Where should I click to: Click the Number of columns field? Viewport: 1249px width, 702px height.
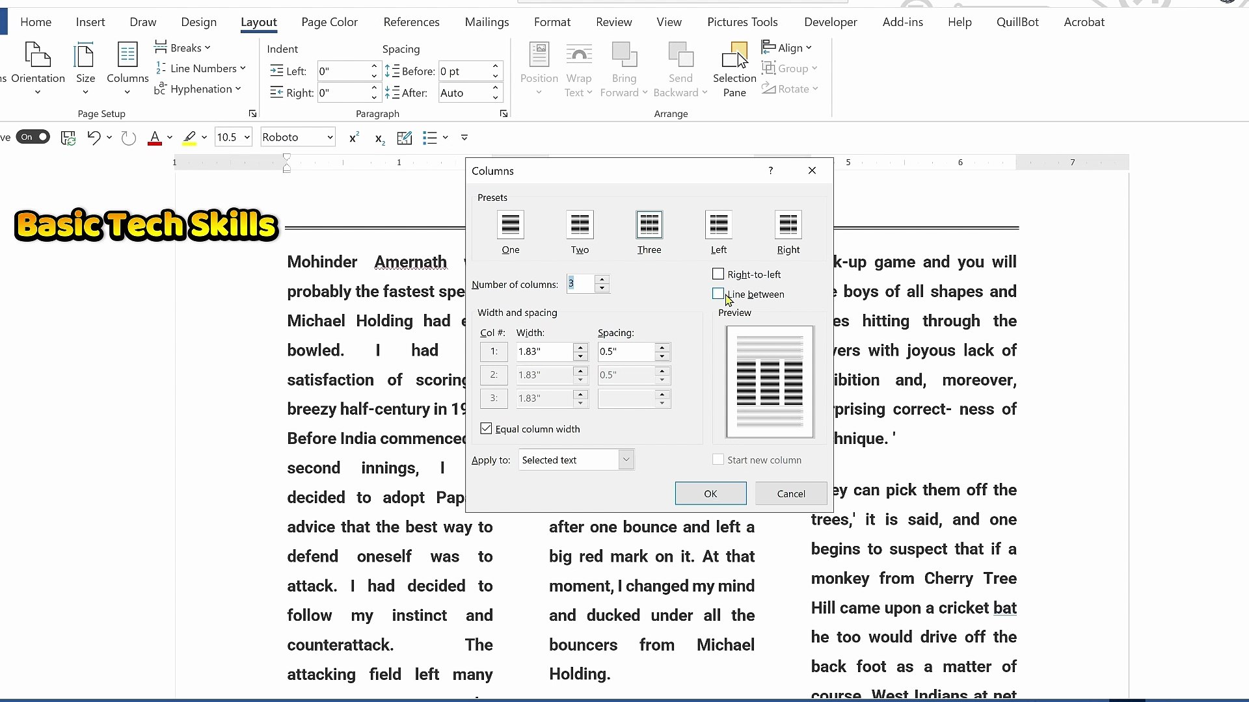[580, 284]
